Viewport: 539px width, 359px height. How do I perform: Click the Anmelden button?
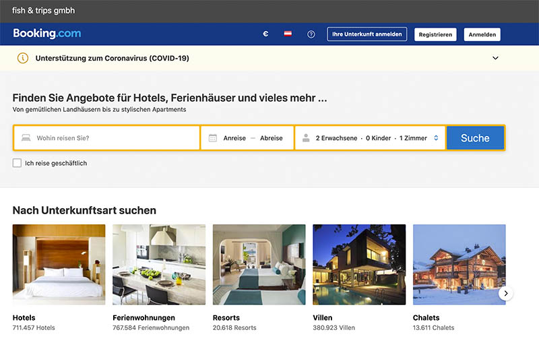click(482, 34)
